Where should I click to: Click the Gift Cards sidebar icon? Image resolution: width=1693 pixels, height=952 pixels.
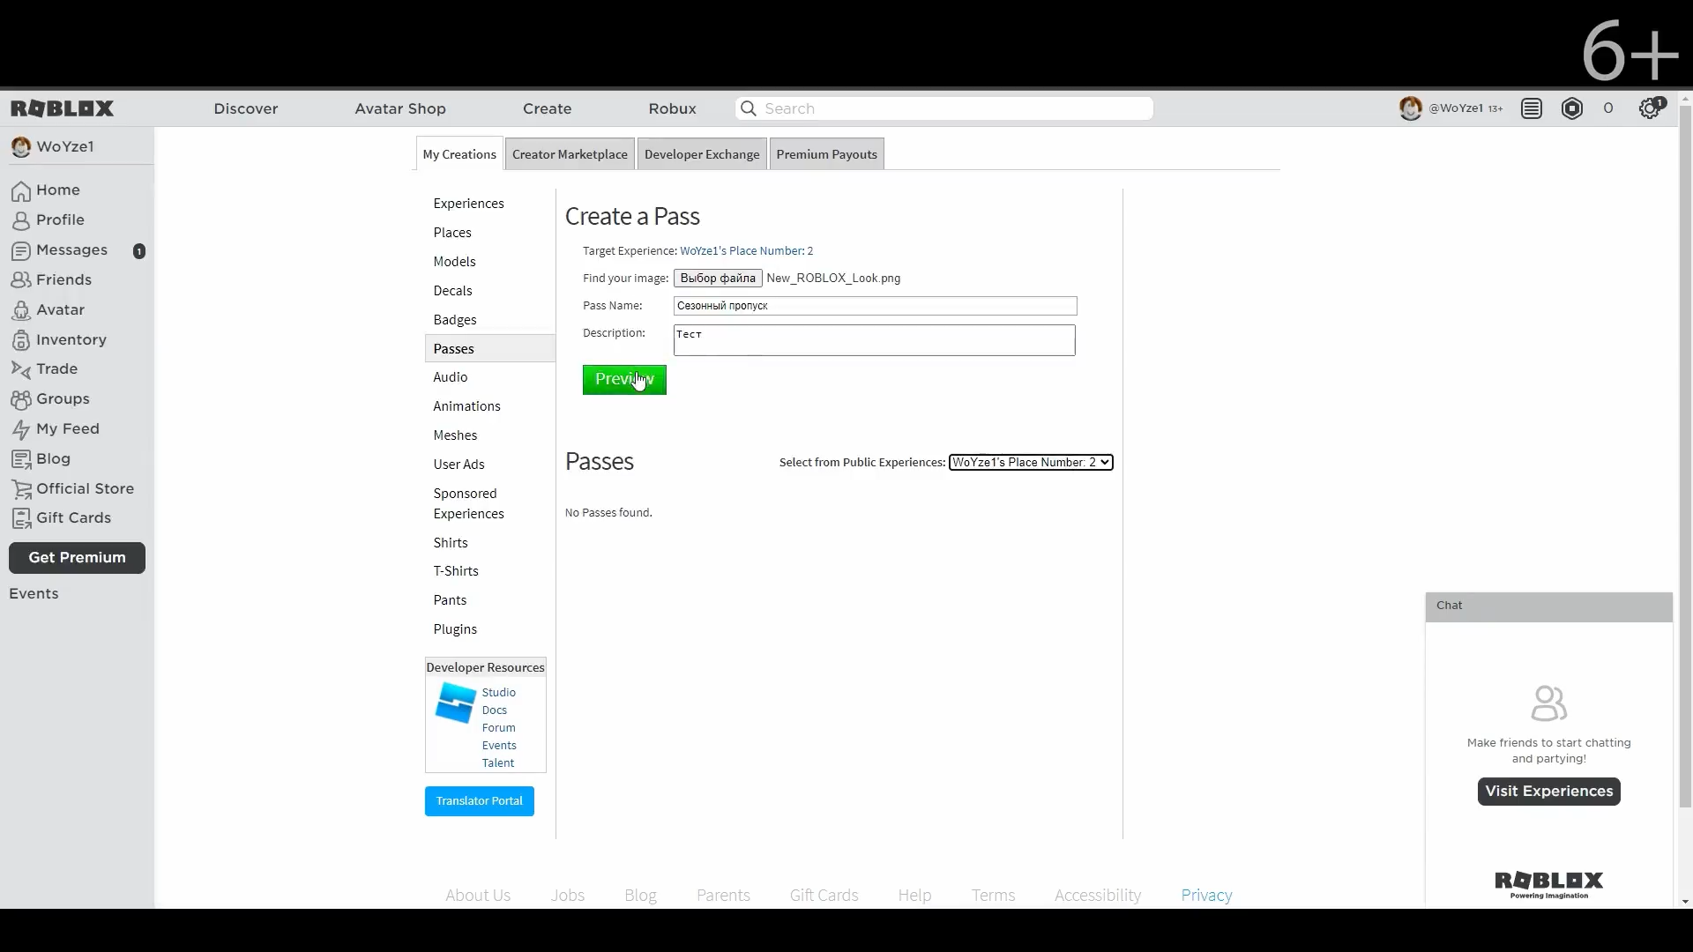pyautogui.click(x=21, y=518)
